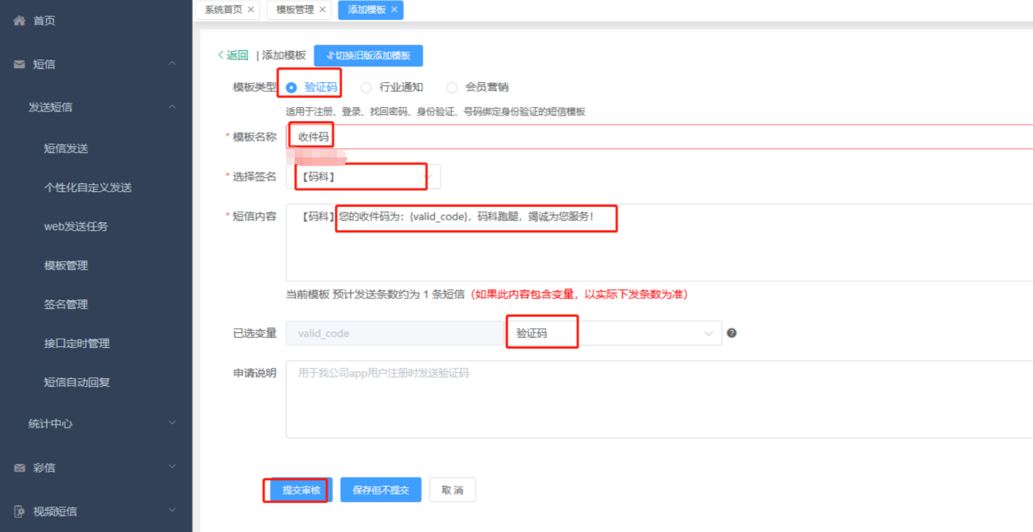Close the 添加模板 tab
Screen dimensions: 1033x532
coord(394,9)
